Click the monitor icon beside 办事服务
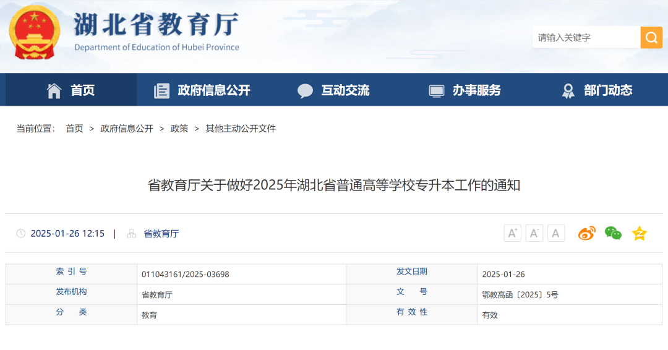Viewport: 668px width, 350px height. 437,91
